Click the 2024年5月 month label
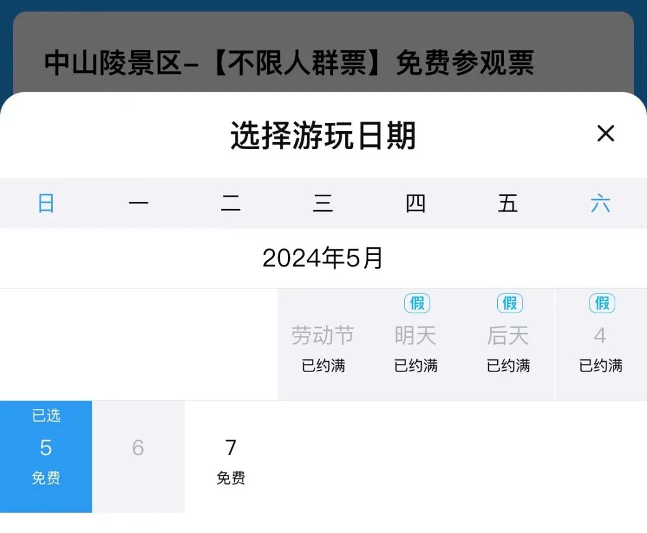The height and width of the screenshot is (533, 647). [x=323, y=258]
